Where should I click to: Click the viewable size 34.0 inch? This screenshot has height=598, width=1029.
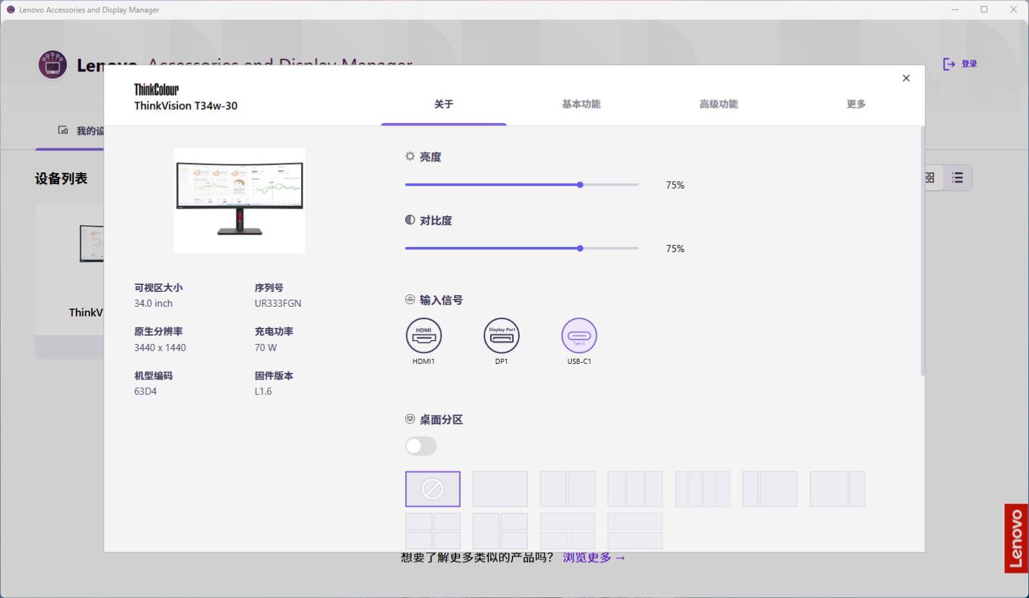tap(153, 304)
